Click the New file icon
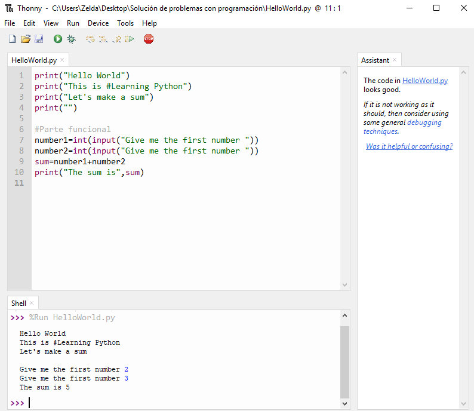 12,39
